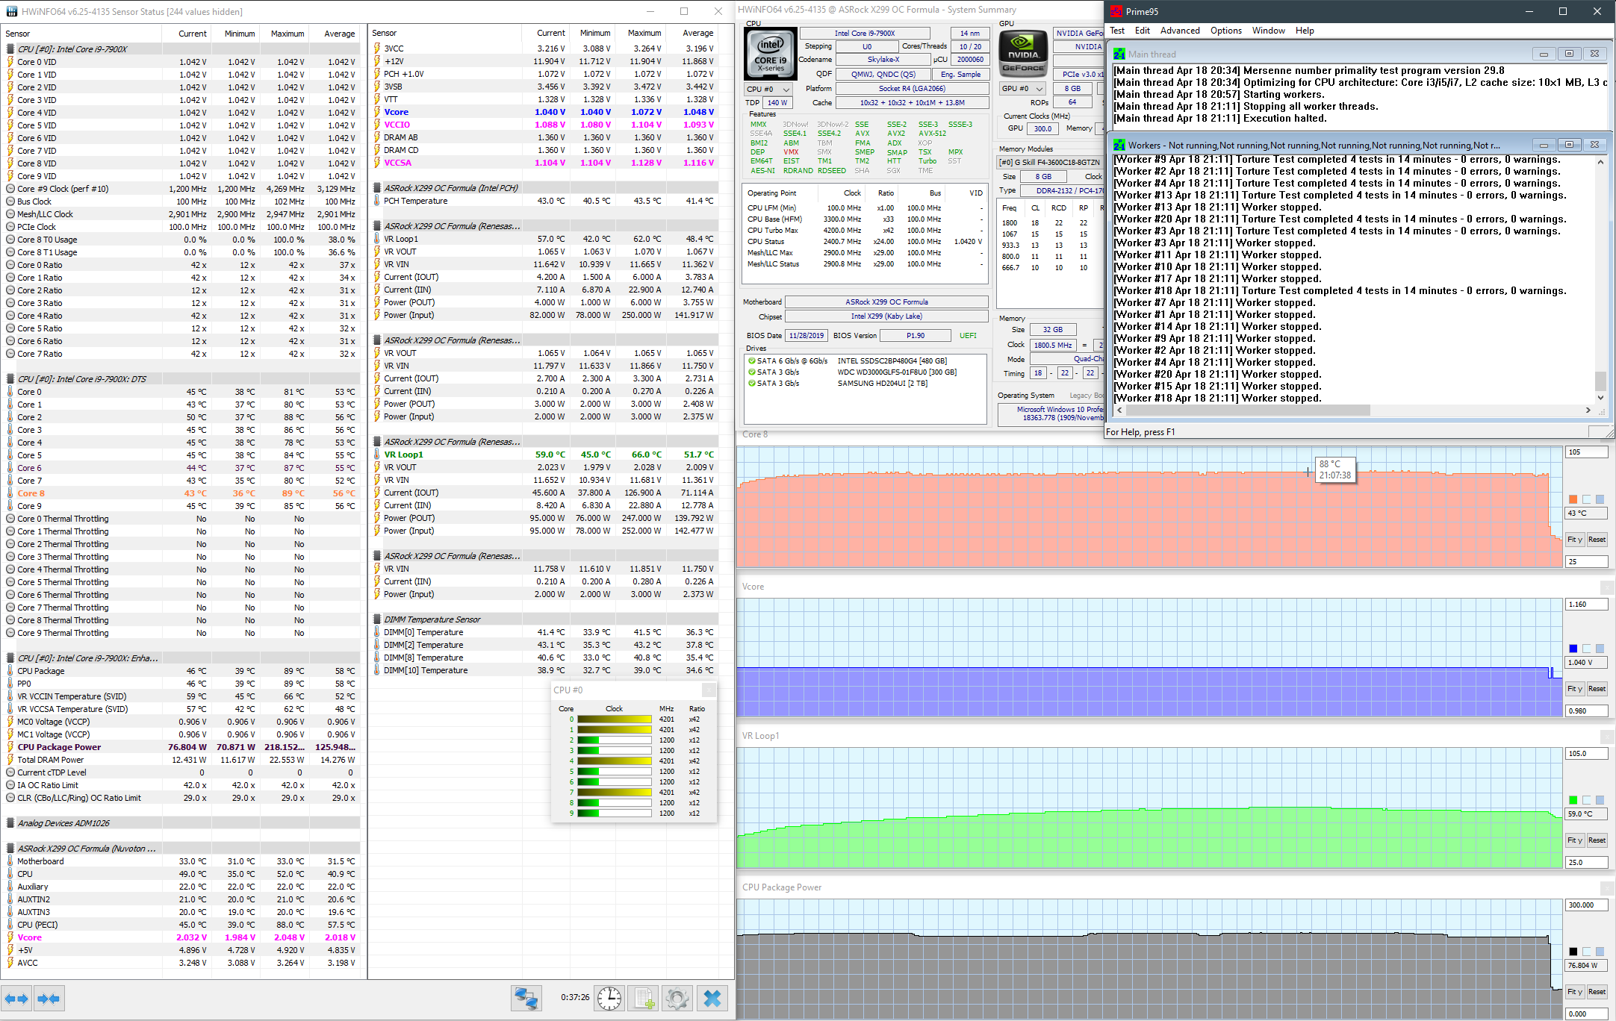Image resolution: width=1616 pixels, height=1021 pixels.
Task: Click the expand columns arrows icon
Action: (16, 999)
